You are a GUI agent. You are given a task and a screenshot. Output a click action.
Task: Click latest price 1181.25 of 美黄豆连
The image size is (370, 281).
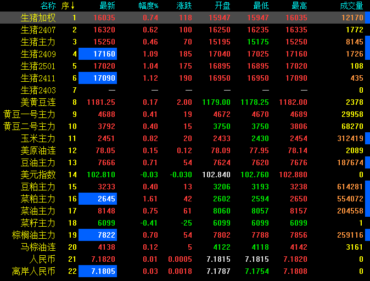coord(101,102)
